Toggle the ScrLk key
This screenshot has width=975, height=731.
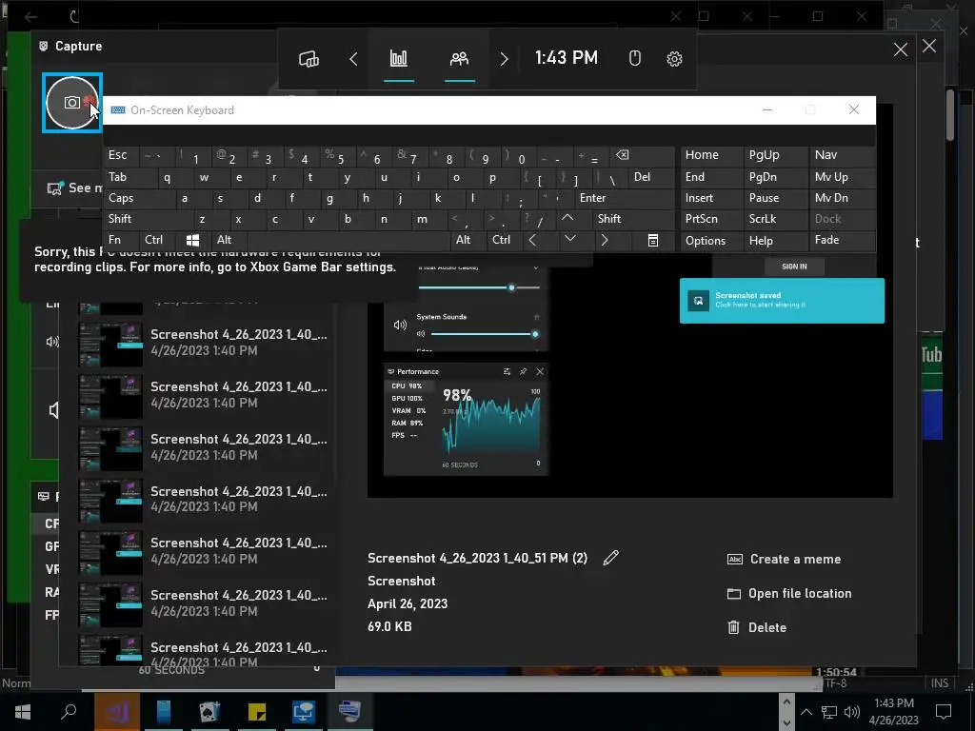[775, 219]
